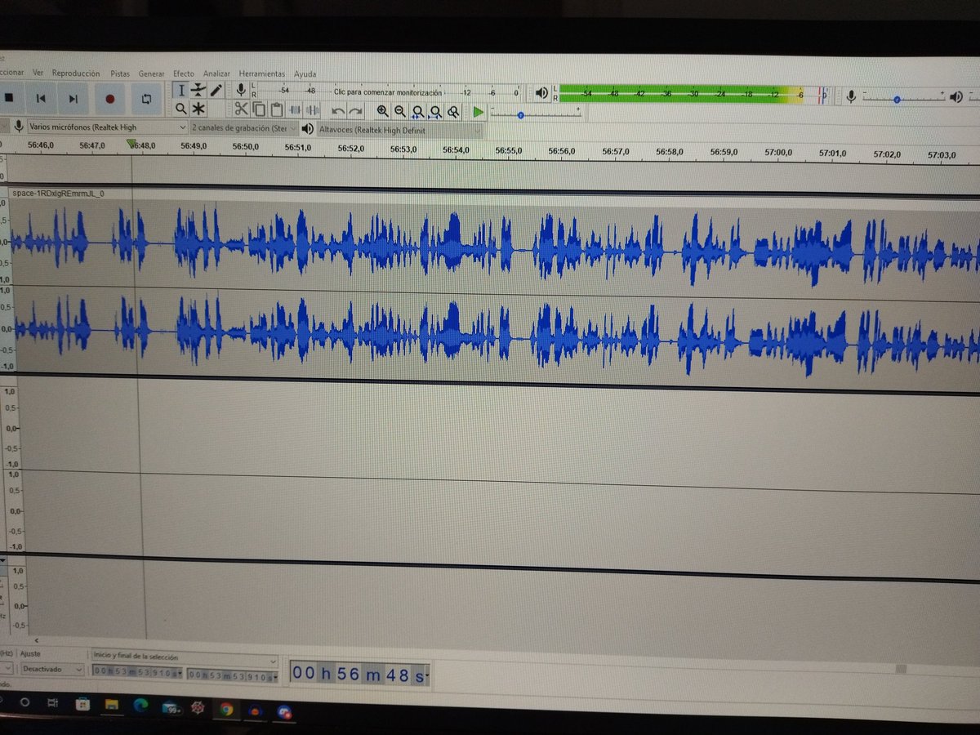Click the green playhead marker on timeline

click(x=131, y=144)
